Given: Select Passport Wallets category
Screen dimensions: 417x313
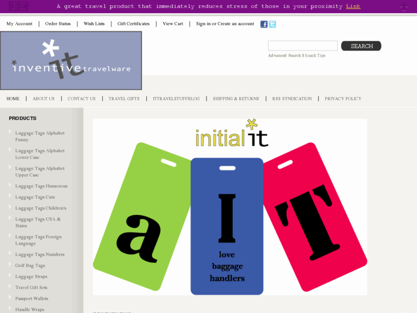Looking at the screenshot, I should (x=32, y=298).
